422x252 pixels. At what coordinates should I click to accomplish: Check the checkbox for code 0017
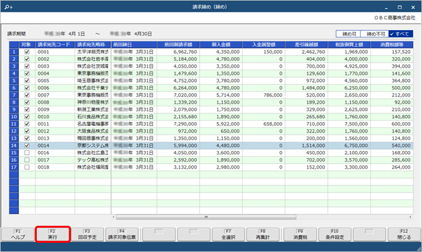[x=27, y=160]
